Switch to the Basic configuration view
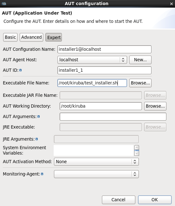Screen dimensions: 175x206 click(x=10, y=37)
